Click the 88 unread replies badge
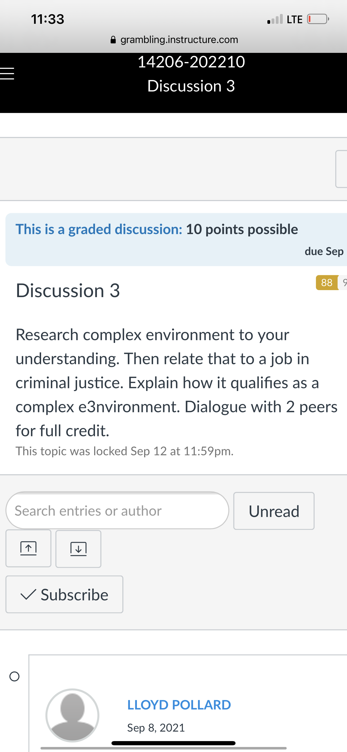Image resolution: width=347 pixels, height=752 pixels. tap(327, 283)
